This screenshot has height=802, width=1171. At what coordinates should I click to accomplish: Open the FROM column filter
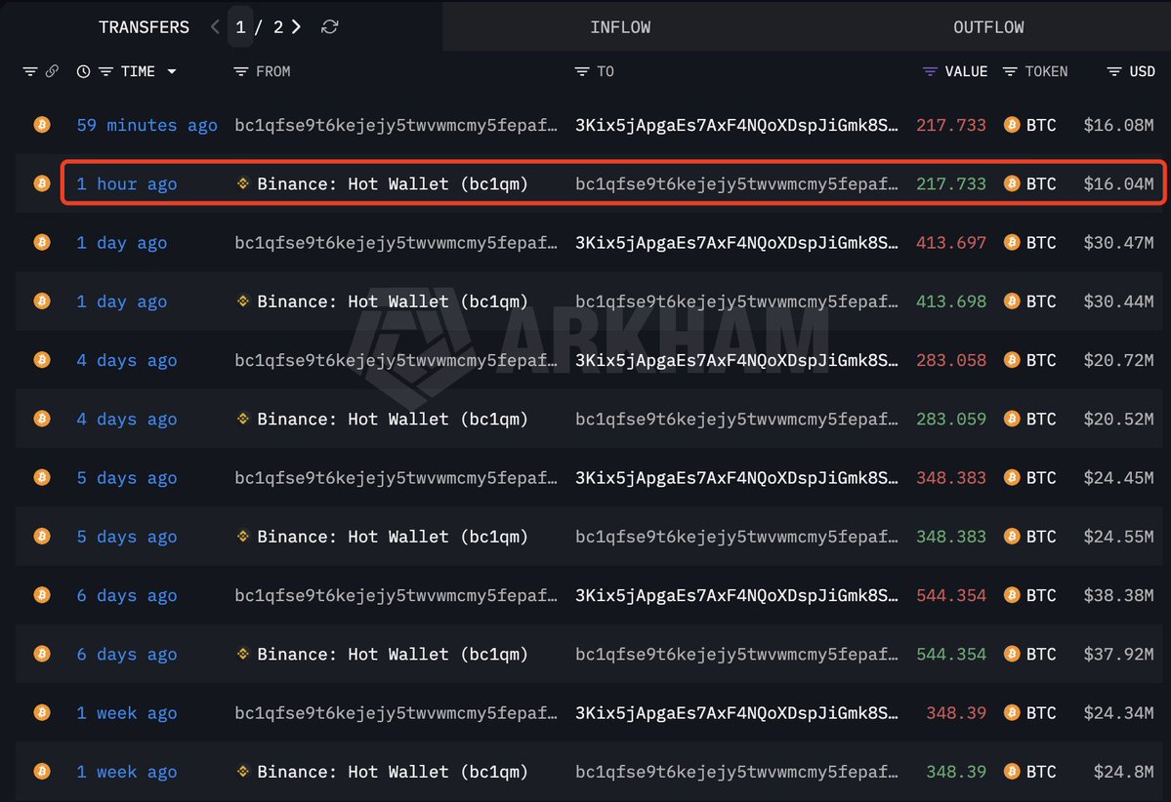click(x=240, y=71)
